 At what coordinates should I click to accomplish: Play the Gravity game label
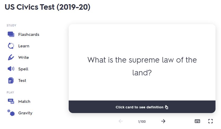pos(25,113)
